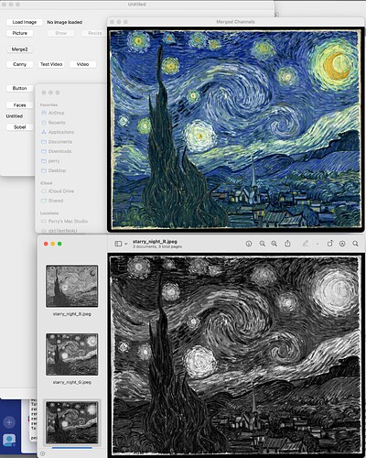The width and height of the screenshot is (366, 458).
Task: Click the plus circle icon in the blue app
Action: click(x=9, y=422)
